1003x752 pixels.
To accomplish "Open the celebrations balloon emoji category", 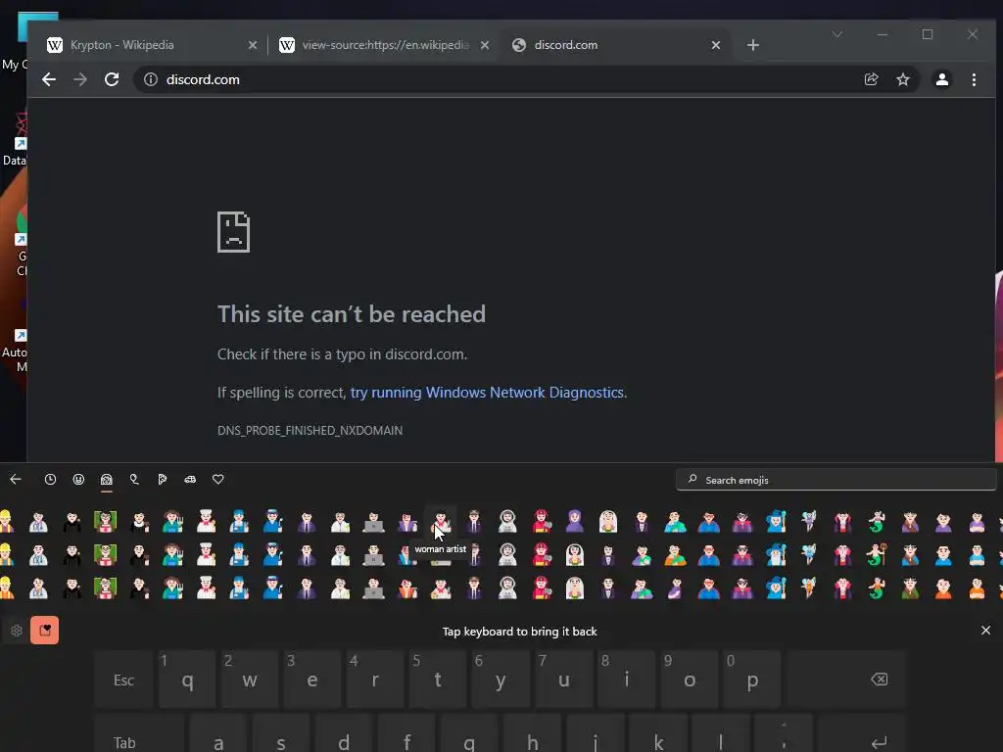I will pos(134,480).
